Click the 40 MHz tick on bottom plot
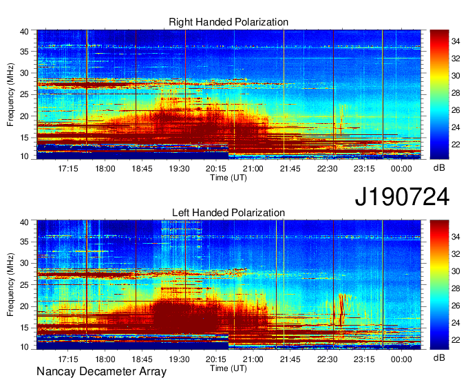Viewport: 468px width, 380px height. pyautogui.click(x=24, y=222)
